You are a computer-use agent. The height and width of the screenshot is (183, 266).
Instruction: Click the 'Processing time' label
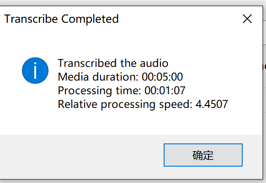[100, 91]
